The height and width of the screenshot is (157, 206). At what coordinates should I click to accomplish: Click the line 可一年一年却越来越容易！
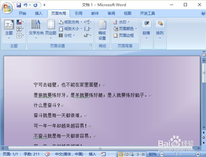click(x=60, y=126)
